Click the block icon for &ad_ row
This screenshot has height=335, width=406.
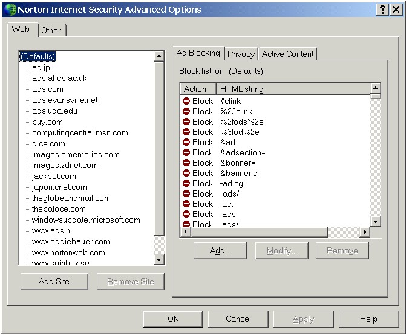pos(186,142)
